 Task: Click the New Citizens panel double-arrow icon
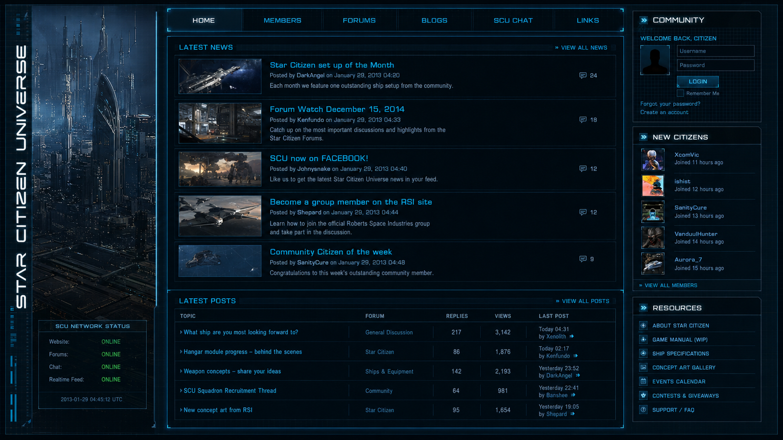pyautogui.click(x=644, y=137)
